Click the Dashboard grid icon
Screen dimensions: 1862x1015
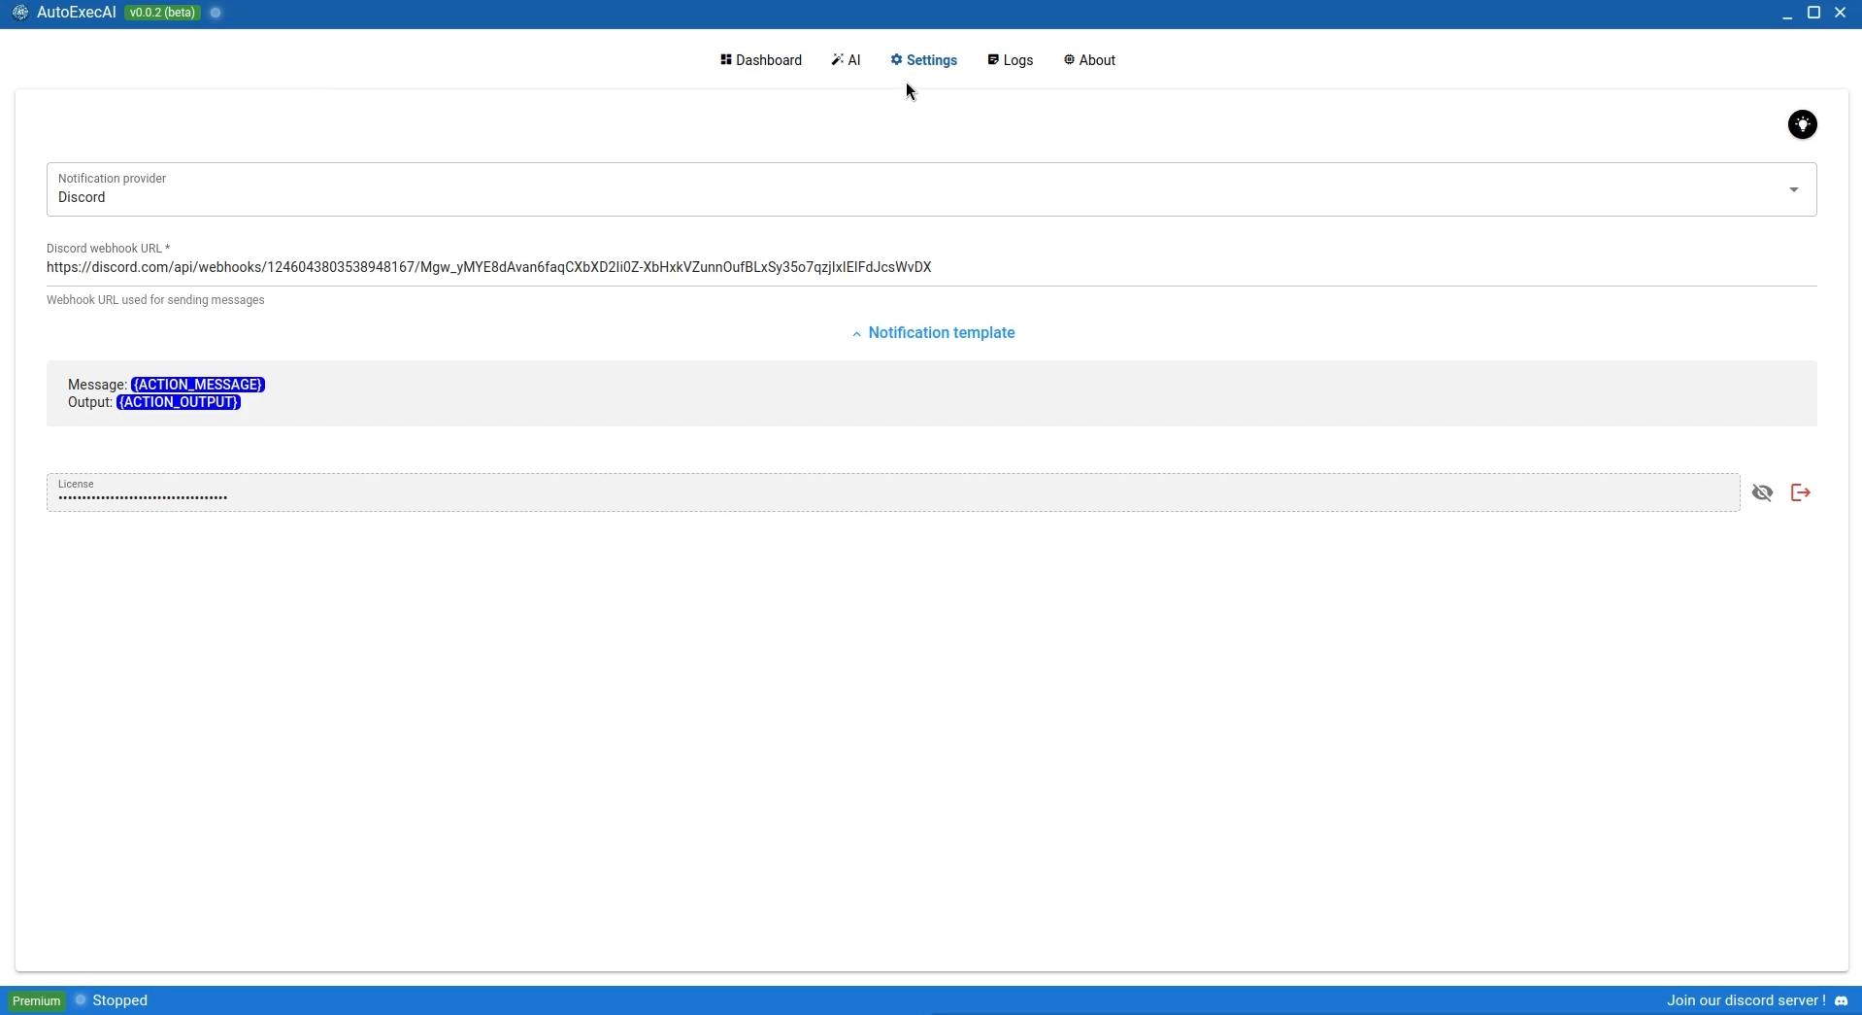pyautogui.click(x=725, y=60)
